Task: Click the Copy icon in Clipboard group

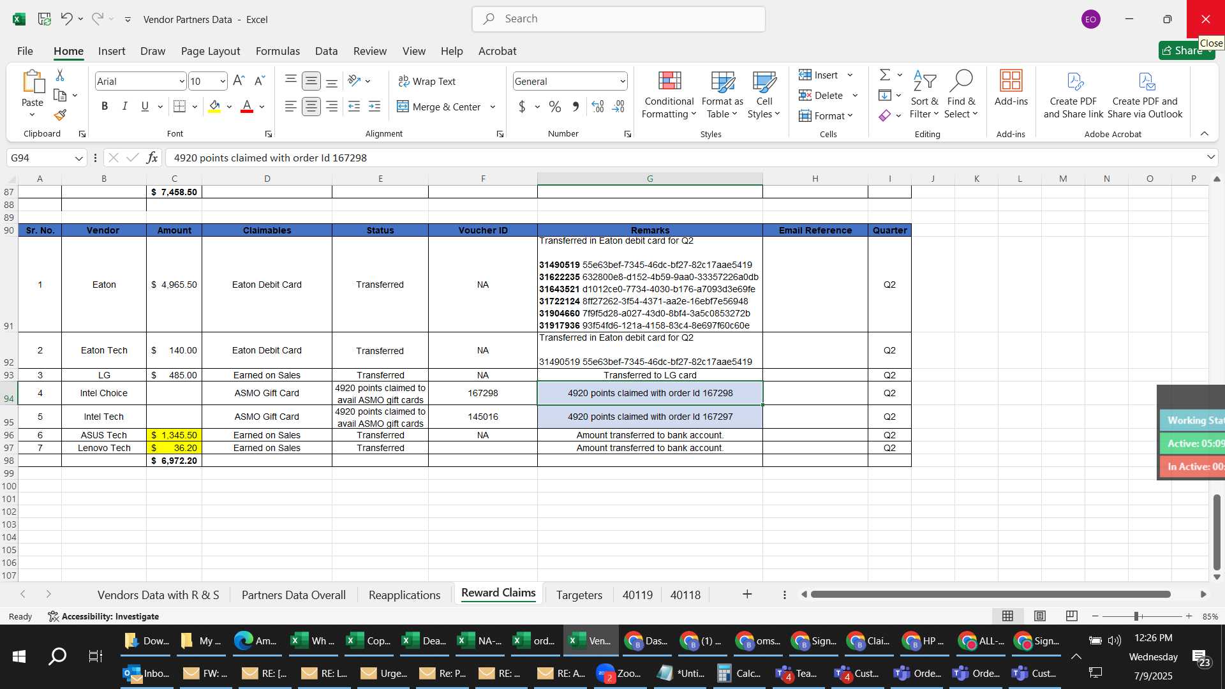Action: click(60, 95)
